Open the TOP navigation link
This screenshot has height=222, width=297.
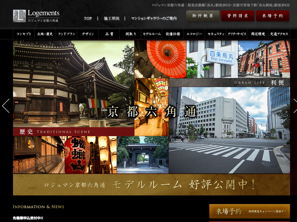click(88, 18)
